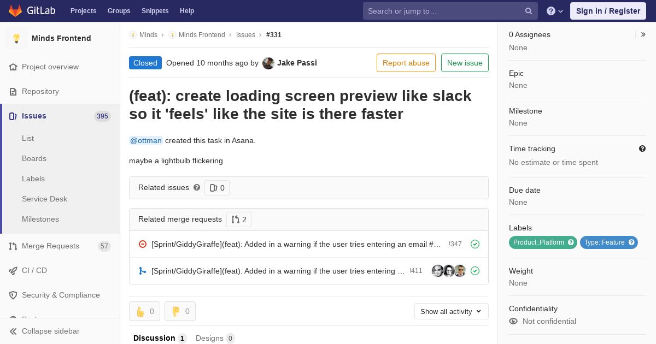The width and height of the screenshot is (656, 344).
Task: Click the Security shield icon
Action: point(13,295)
